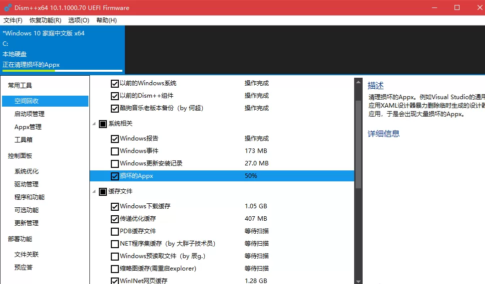485x284 pixels.
Task: Click the 407 MB size value
Action: coord(256,219)
